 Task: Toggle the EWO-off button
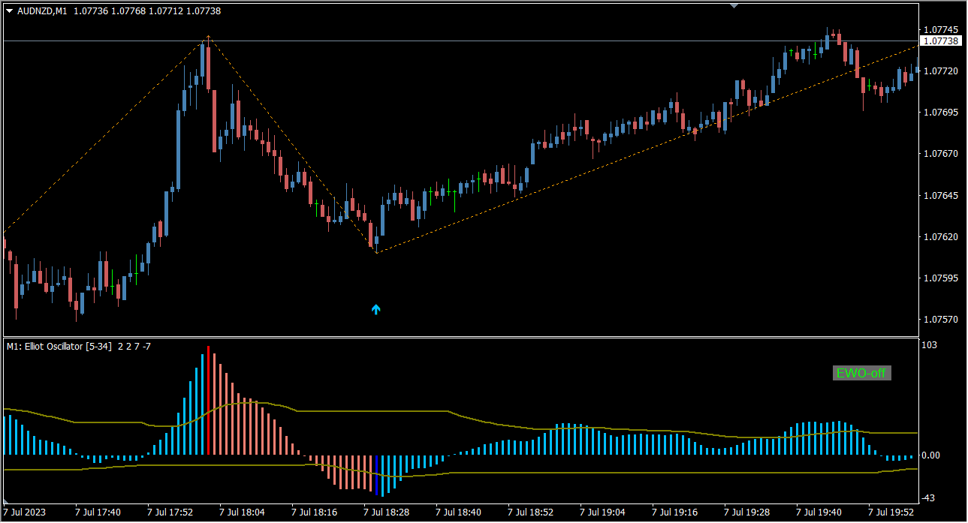861,373
